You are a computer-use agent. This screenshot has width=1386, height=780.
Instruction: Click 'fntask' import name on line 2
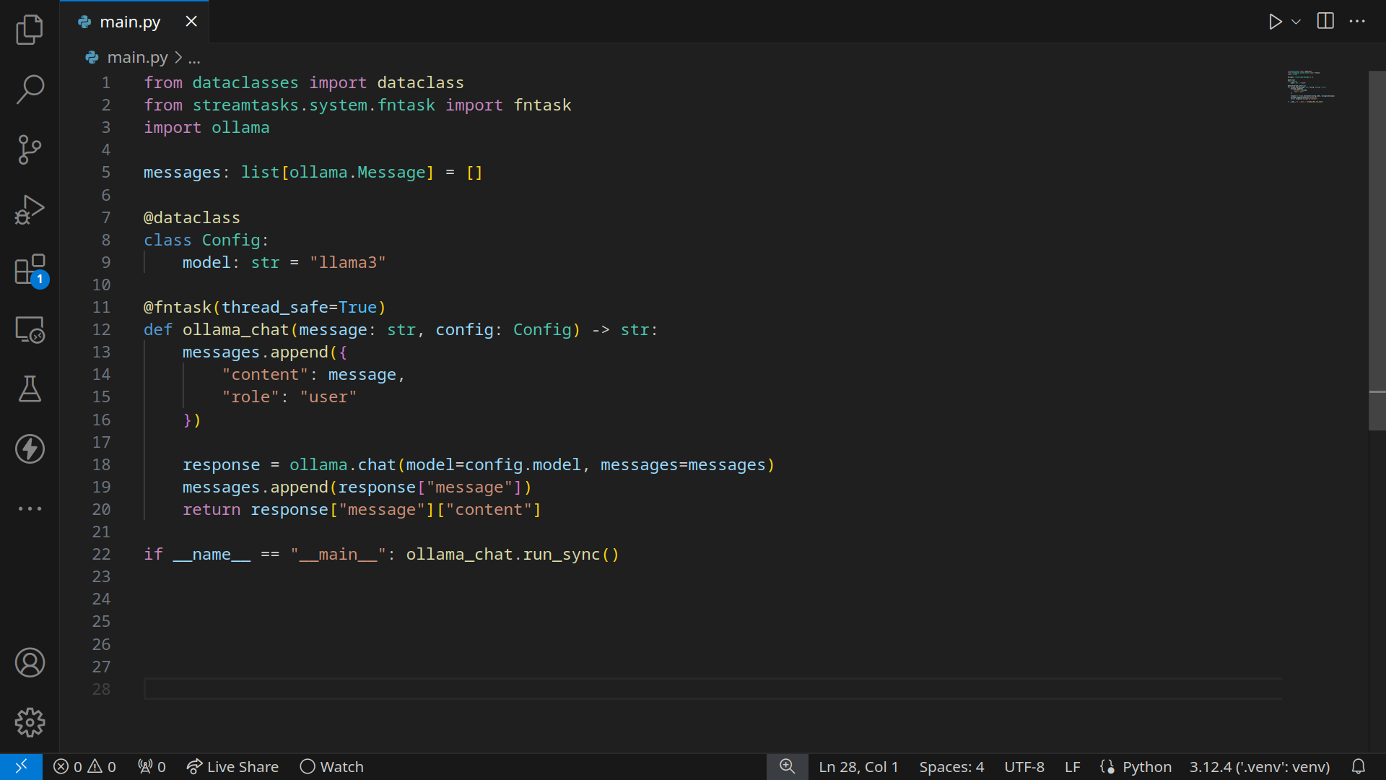click(542, 105)
